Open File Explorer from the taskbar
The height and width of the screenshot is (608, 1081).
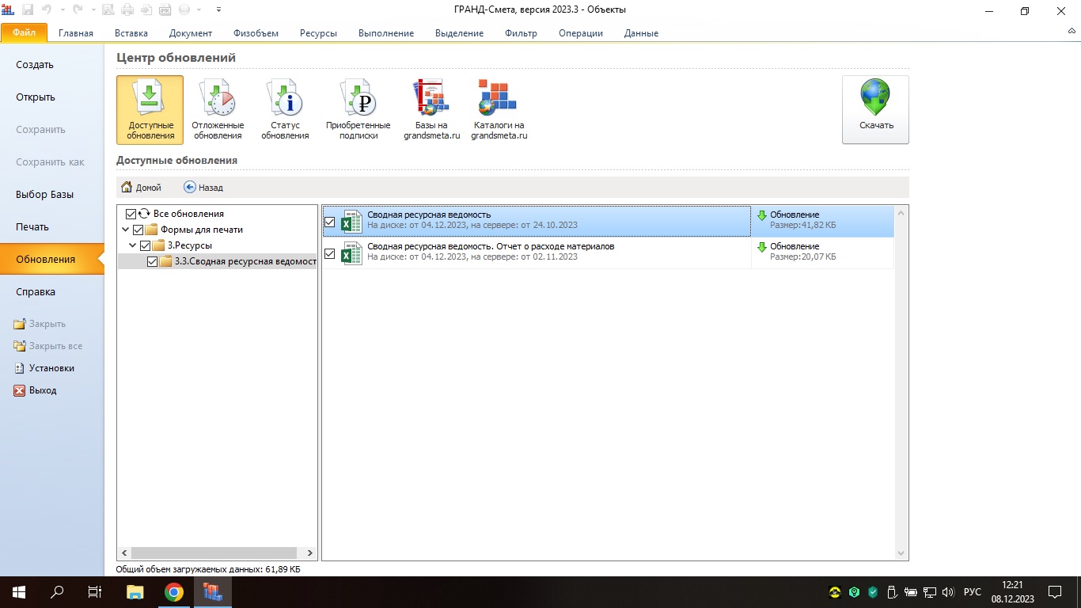(x=135, y=592)
